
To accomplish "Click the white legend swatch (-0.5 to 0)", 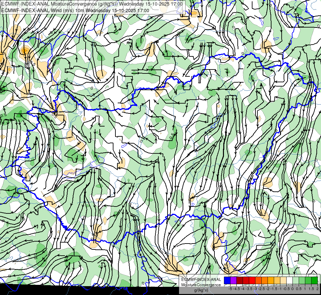I will click(x=290, y=280).
